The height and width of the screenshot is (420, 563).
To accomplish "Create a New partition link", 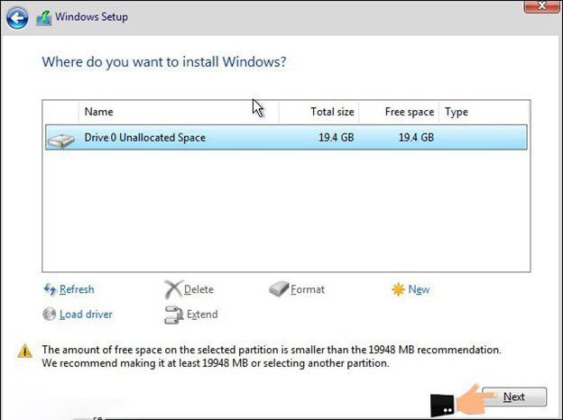I will point(419,289).
